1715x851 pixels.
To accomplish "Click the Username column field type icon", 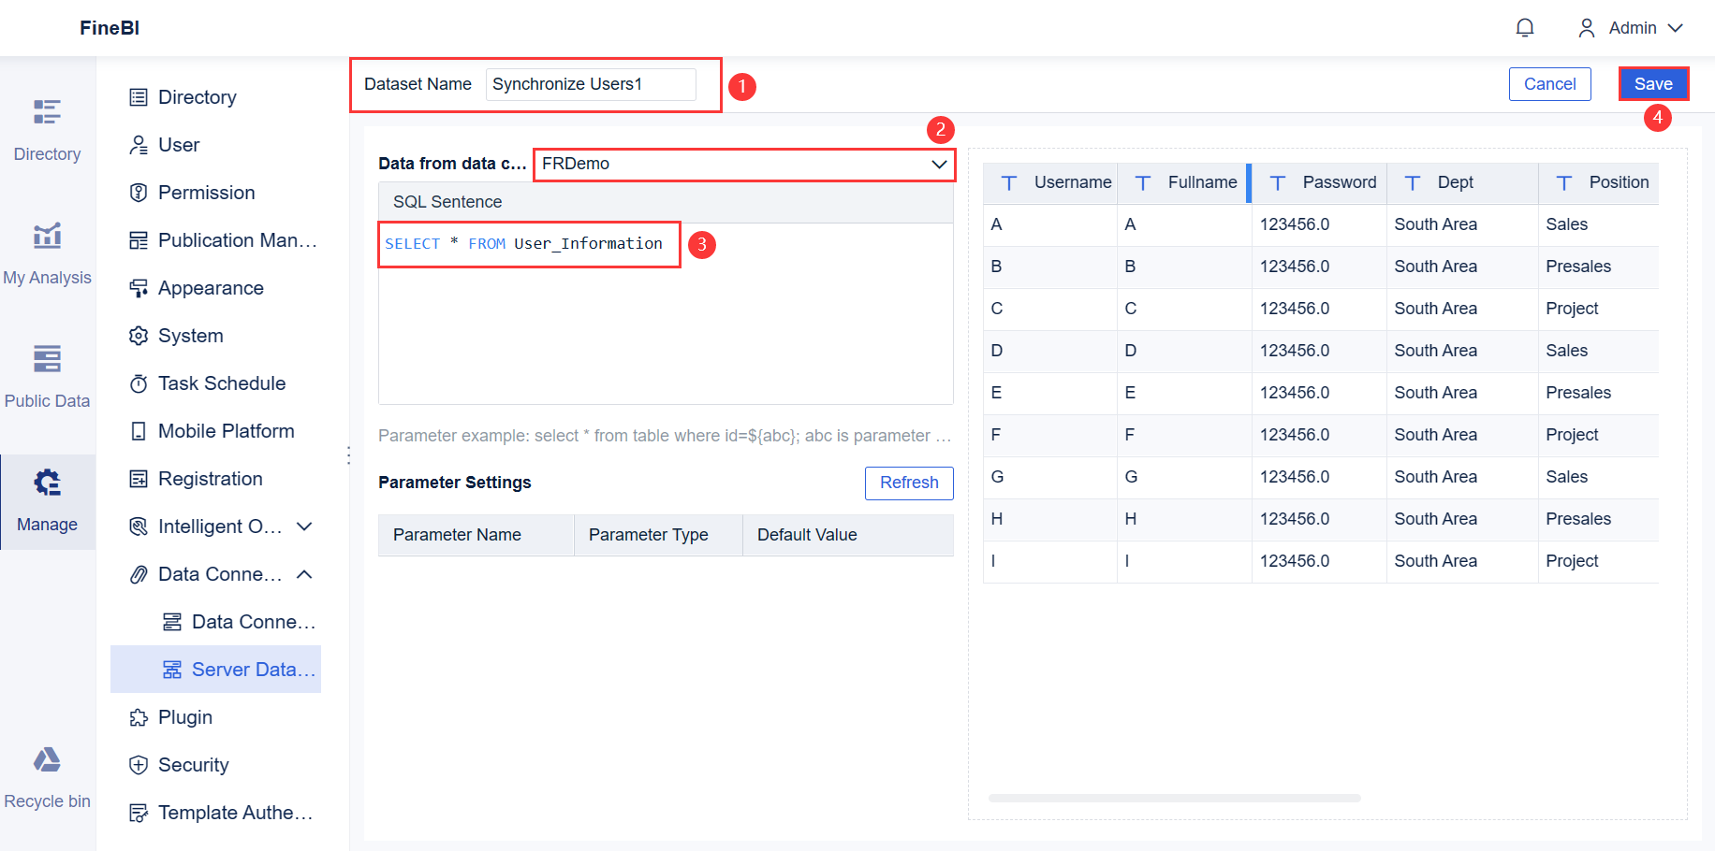I will click(x=1009, y=183).
